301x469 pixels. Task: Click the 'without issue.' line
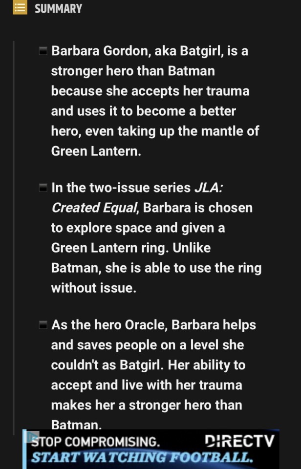tap(93, 288)
